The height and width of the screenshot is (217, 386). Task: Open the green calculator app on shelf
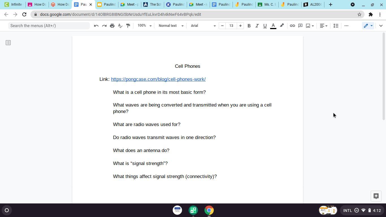click(193, 210)
